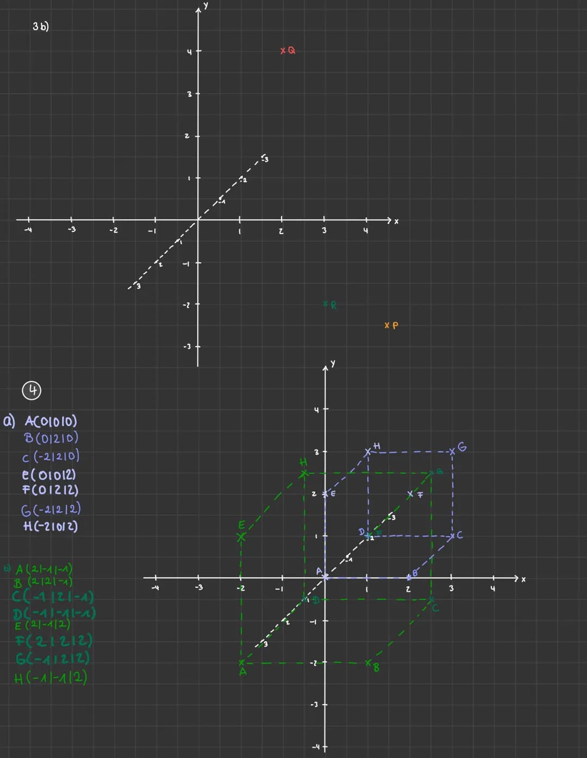The height and width of the screenshot is (758, 587).
Task: Click the upper graph's x-axis arrowhead
Action: pos(388,220)
